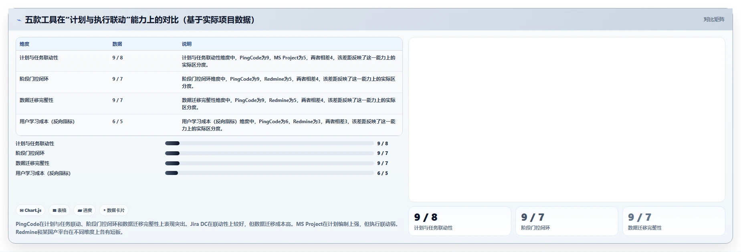Click the 说明 column header

187,44
